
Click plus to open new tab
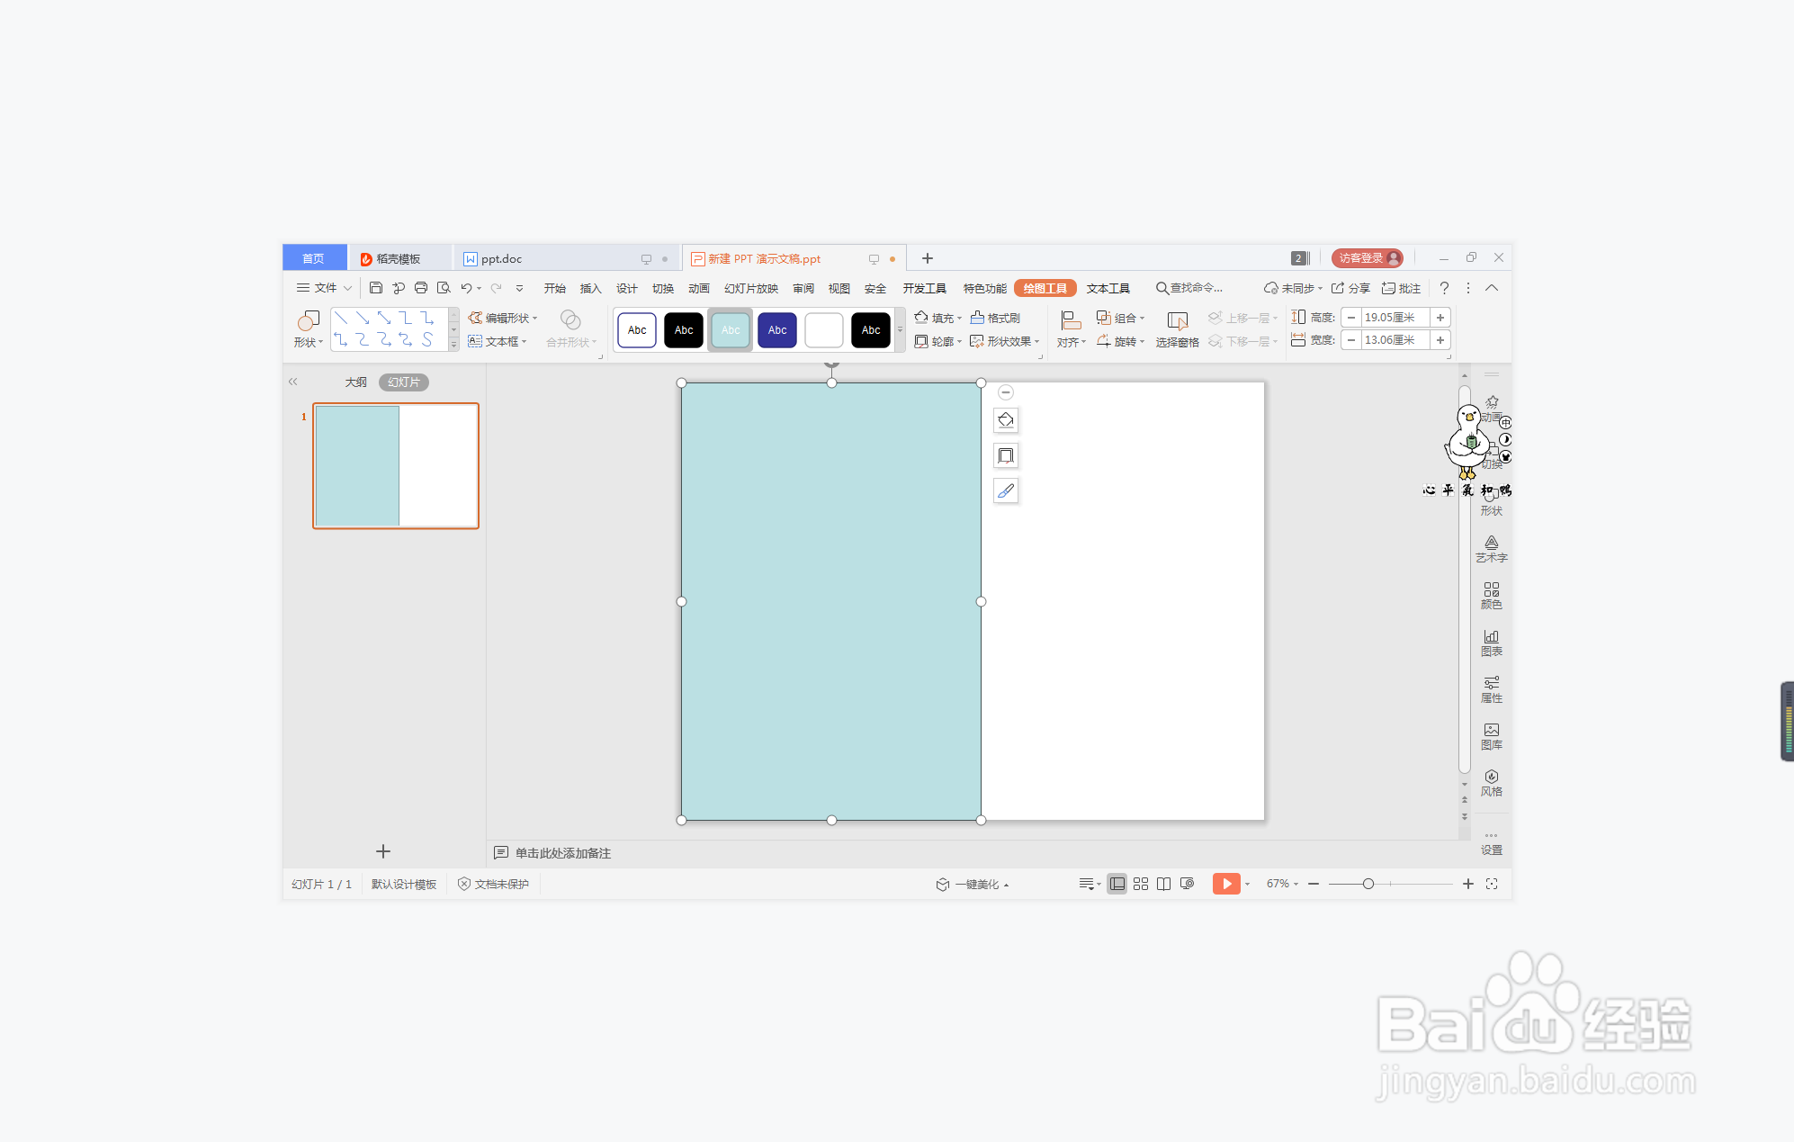(928, 258)
